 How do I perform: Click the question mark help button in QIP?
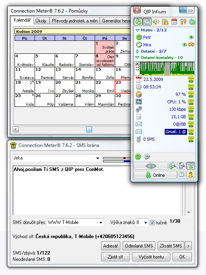tap(182, 175)
